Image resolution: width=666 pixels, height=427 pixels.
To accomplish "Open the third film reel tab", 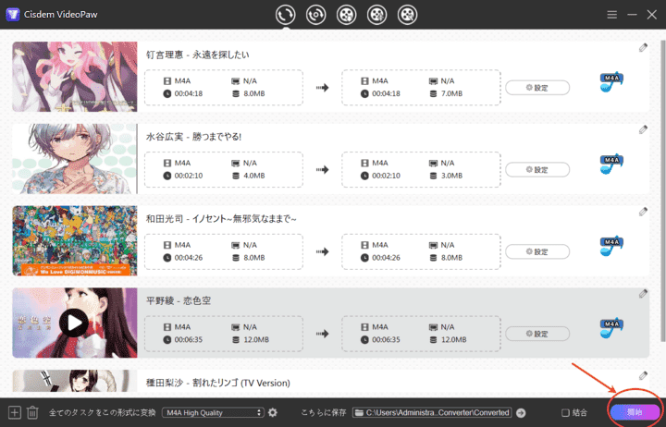I will [346, 15].
